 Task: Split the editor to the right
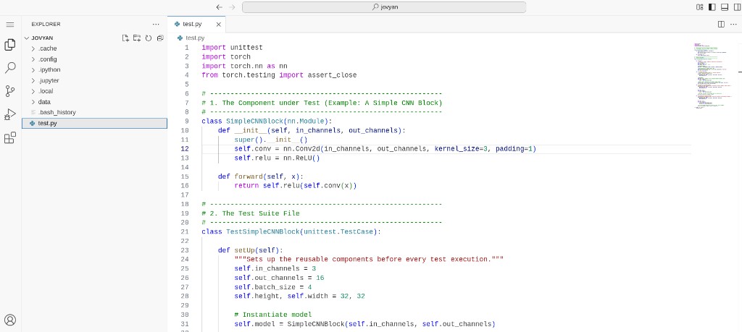click(721, 24)
